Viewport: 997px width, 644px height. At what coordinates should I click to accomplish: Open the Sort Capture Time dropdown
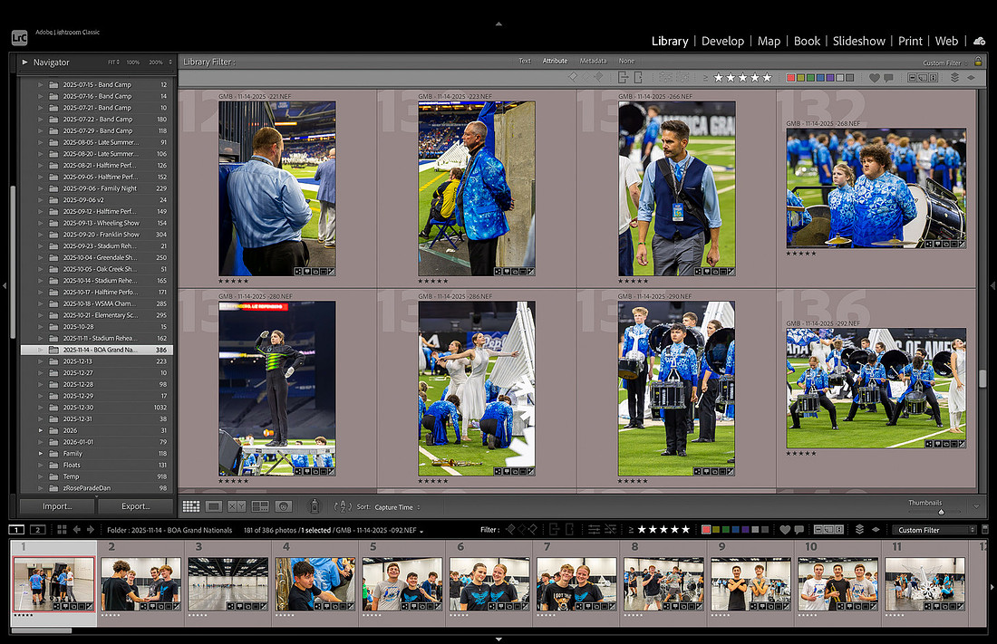coord(397,507)
